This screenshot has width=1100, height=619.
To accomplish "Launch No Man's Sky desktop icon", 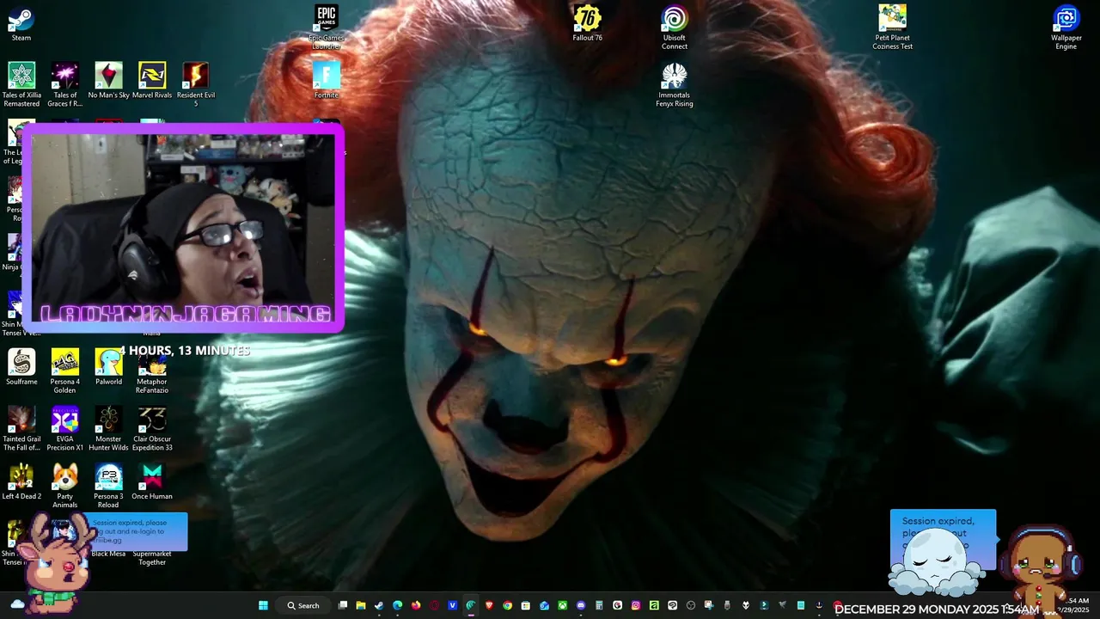I will (108, 80).
